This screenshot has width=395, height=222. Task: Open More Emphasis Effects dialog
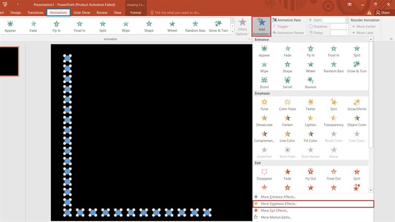(x=314, y=204)
